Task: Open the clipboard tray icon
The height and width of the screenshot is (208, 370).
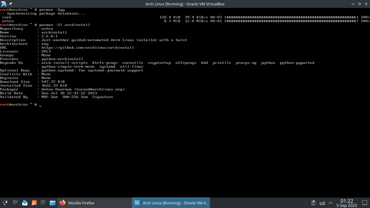Action: [x=313, y=203]
